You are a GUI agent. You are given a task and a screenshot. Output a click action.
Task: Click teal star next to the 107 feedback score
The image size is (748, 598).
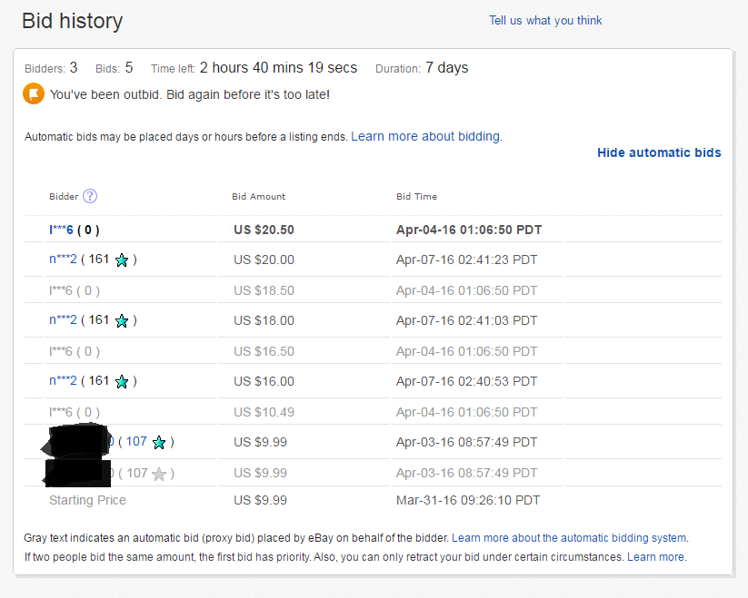pos(158,442)
